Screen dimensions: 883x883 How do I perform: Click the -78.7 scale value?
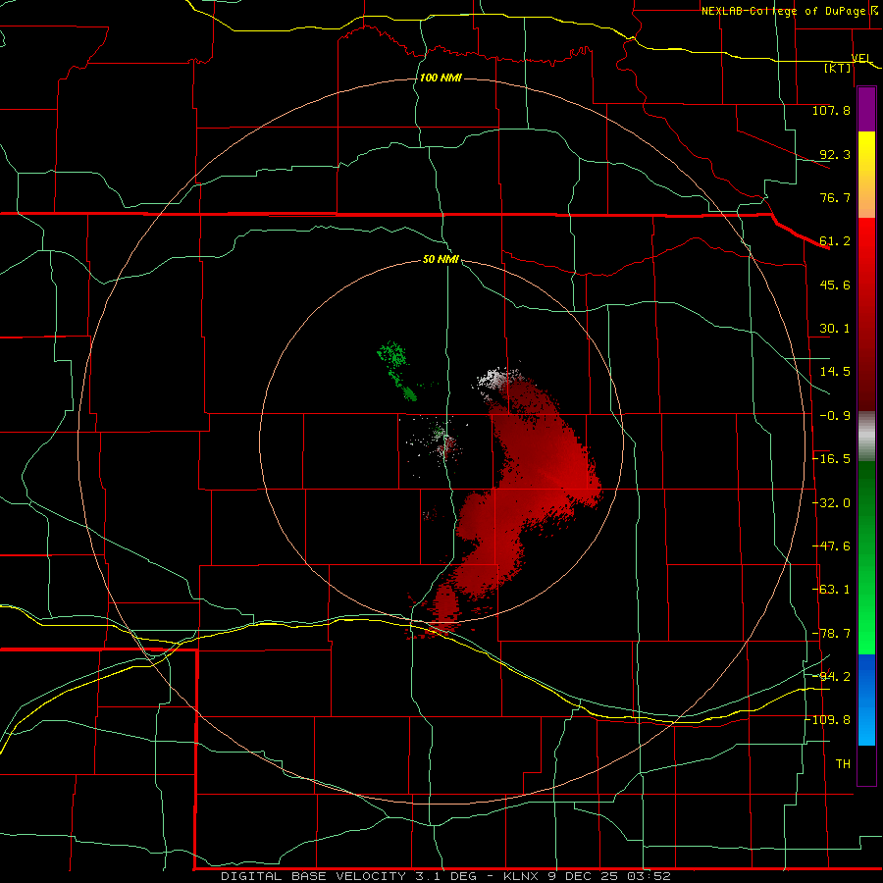tap(831, 634)
